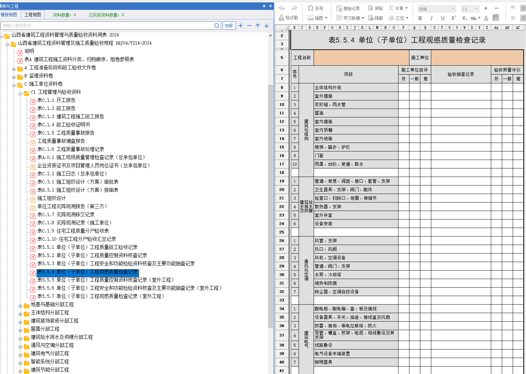This screenshot has height=374, width=526.
Task: Click the undo arrow icon
Action: click(x=282, y=8)
